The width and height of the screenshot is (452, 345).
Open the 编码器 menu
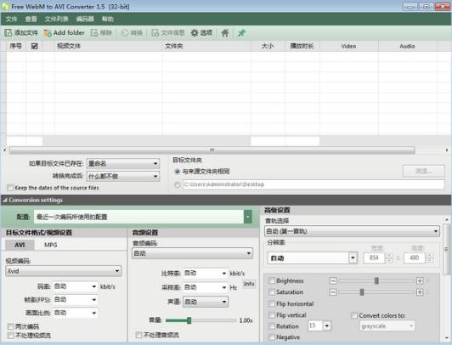pyautogui.click(x=85, y=19)
